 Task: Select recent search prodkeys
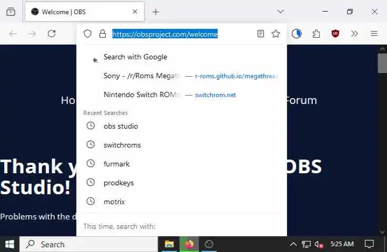pyautogui.click(x=181, y=183)
